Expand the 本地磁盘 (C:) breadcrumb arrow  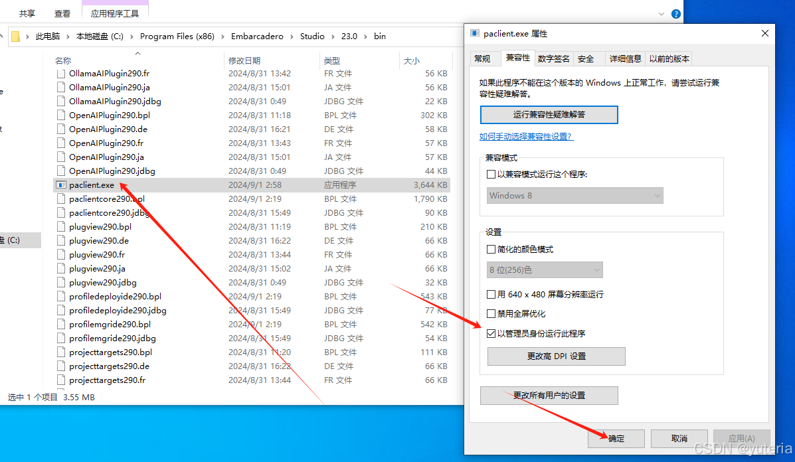pos(132,37)
